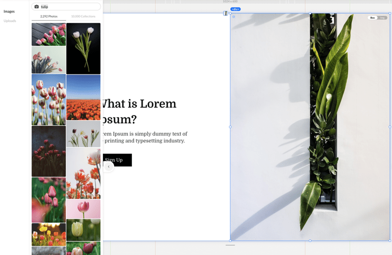Pick the yellow and red tulips sunset photo
The height and width of the screenshot is (255, 392).
(49, 235)
